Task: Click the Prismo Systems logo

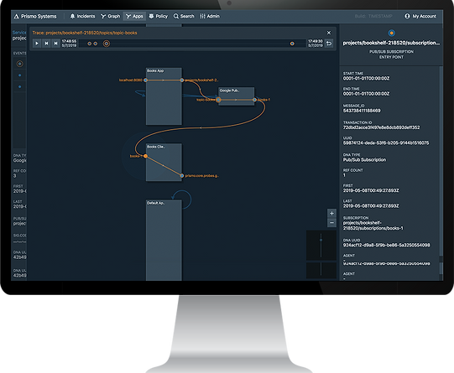Action: [x=35, y=16]
